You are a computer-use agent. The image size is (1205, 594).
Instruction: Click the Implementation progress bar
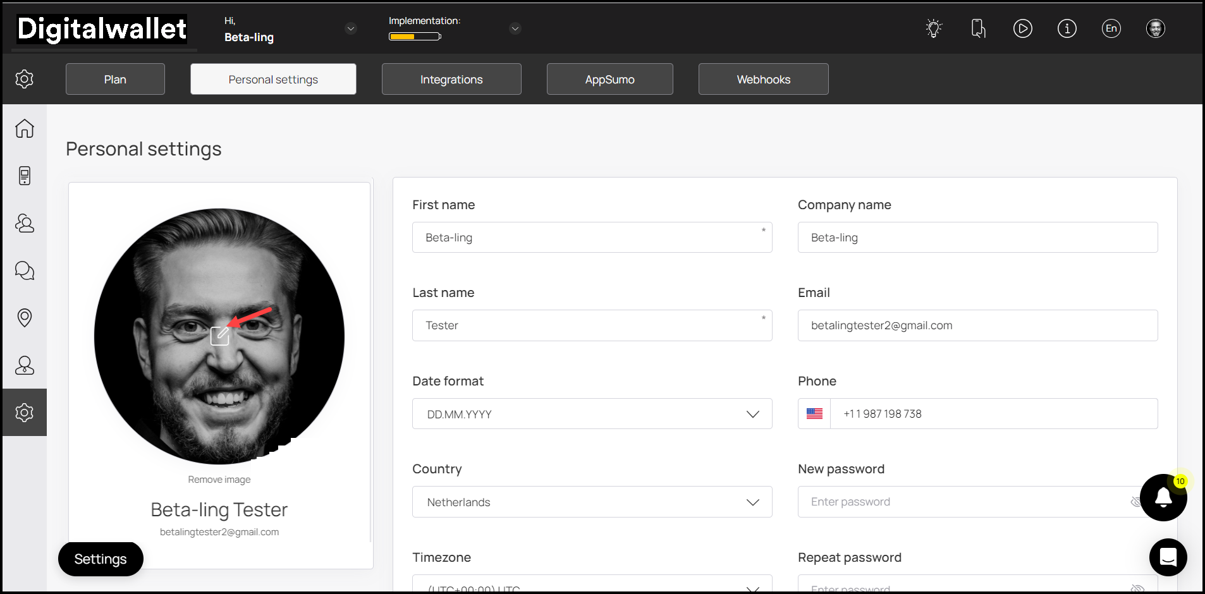tap(415, 37)
